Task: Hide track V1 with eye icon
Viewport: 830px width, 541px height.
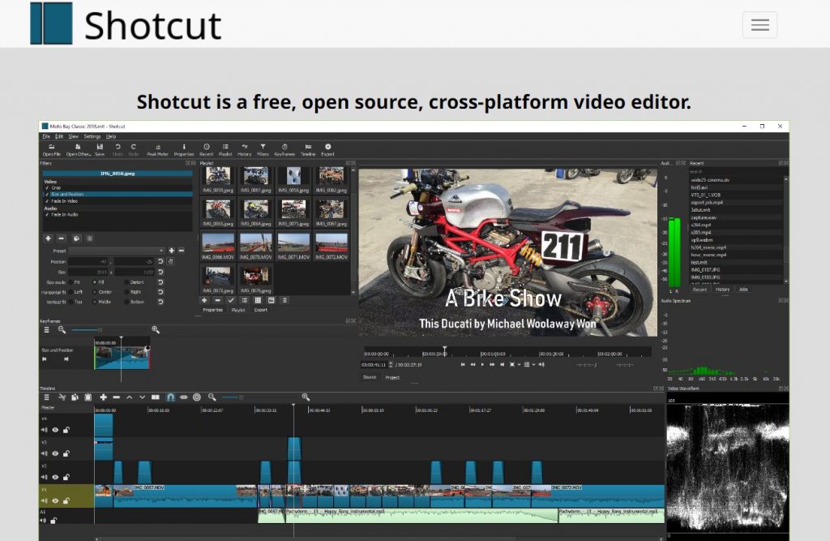Action: [55, 500]
